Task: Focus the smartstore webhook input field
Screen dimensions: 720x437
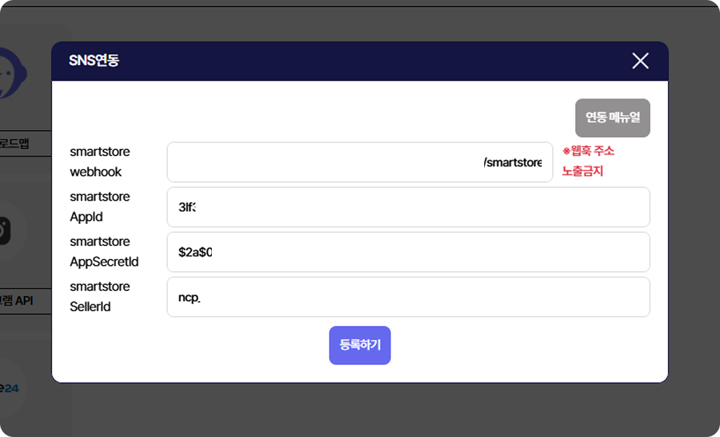Action: pos(359,162)
